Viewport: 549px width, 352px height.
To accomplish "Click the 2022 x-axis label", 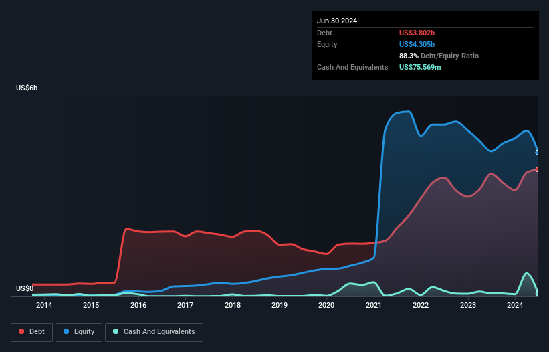I will [x=421, y=305].
